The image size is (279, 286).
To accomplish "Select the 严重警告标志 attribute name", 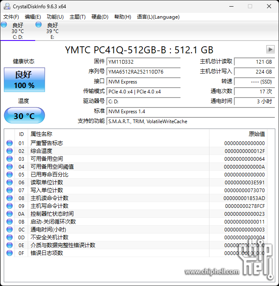I will pyautogui.click(x=47, y=143).
